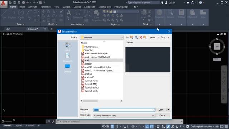Toggle drawing grid display in status bar
This screenshot has height=129, width=229.
tap(112, 126)
